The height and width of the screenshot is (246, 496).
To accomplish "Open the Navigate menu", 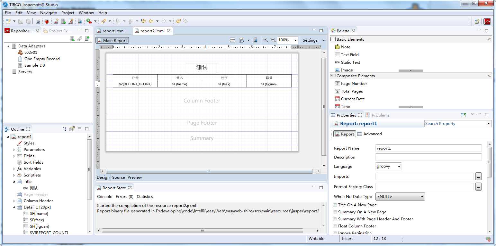I will click(x=49, y=12).
